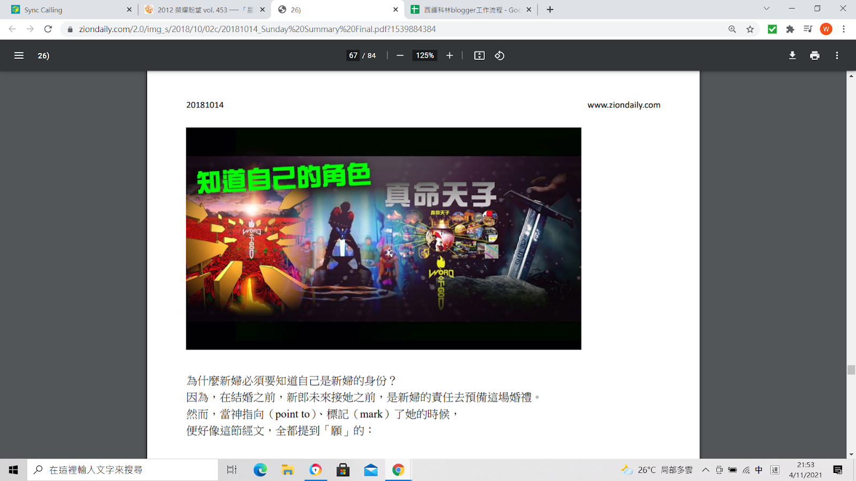Open Chrome's three-dot menu
Screen dimensions: 856x481
point(844,29)
